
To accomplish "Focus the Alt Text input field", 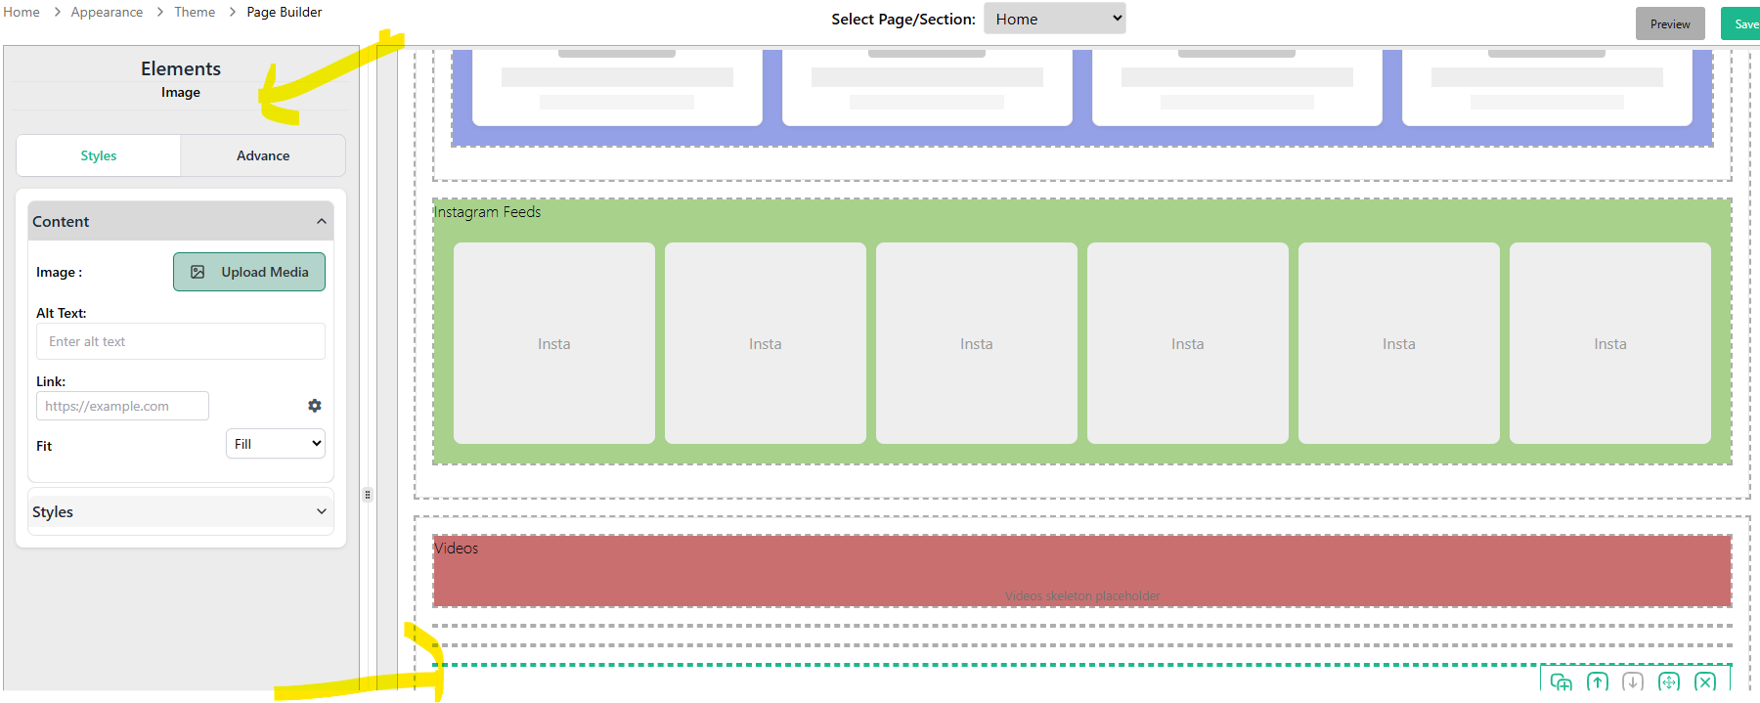I will point(181,341).
